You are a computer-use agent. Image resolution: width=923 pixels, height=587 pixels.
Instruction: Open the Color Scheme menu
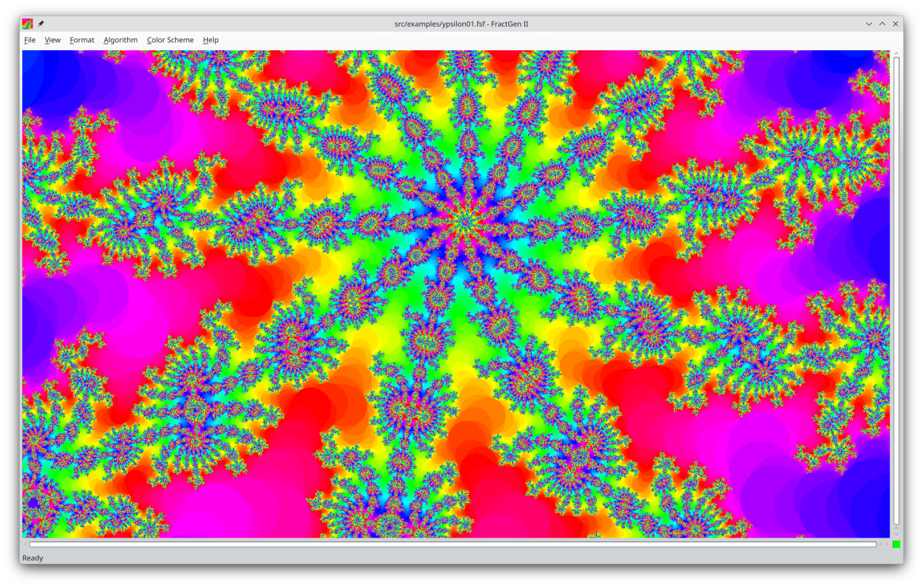pos(170,40)
